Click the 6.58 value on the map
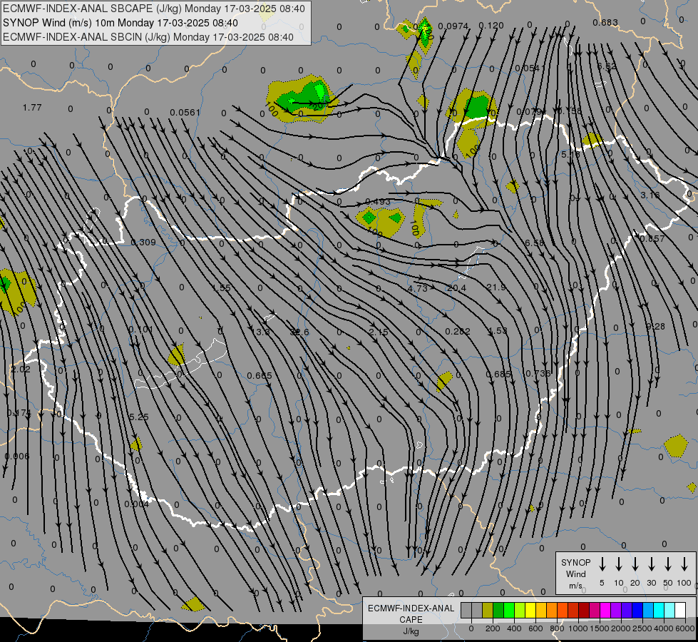698x642 pixels. click(x=534, y=243)
